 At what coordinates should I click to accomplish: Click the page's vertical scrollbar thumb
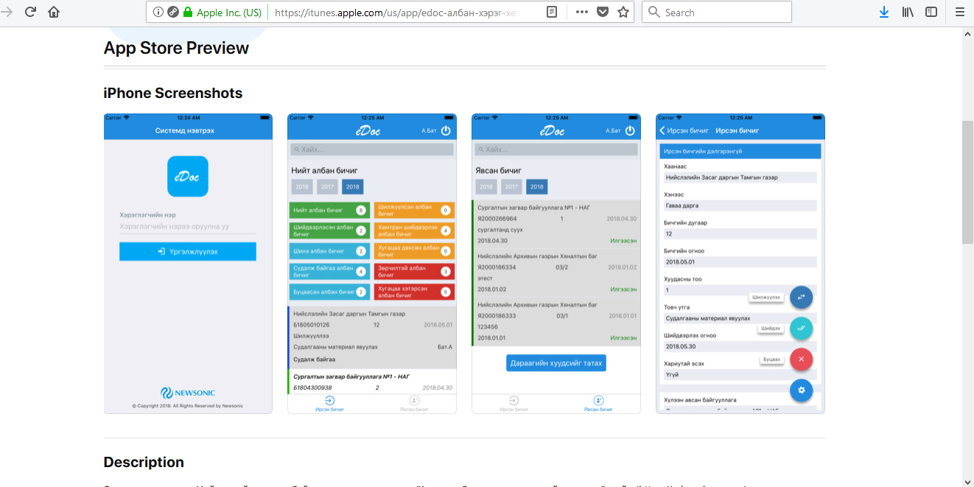tap(967, 181)
